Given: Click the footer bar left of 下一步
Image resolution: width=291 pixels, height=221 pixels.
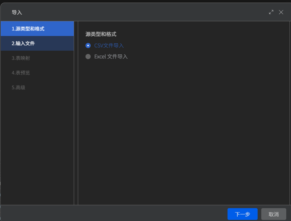Looking at the screenshot, I should pyautogui.click(x=113, y=214).
